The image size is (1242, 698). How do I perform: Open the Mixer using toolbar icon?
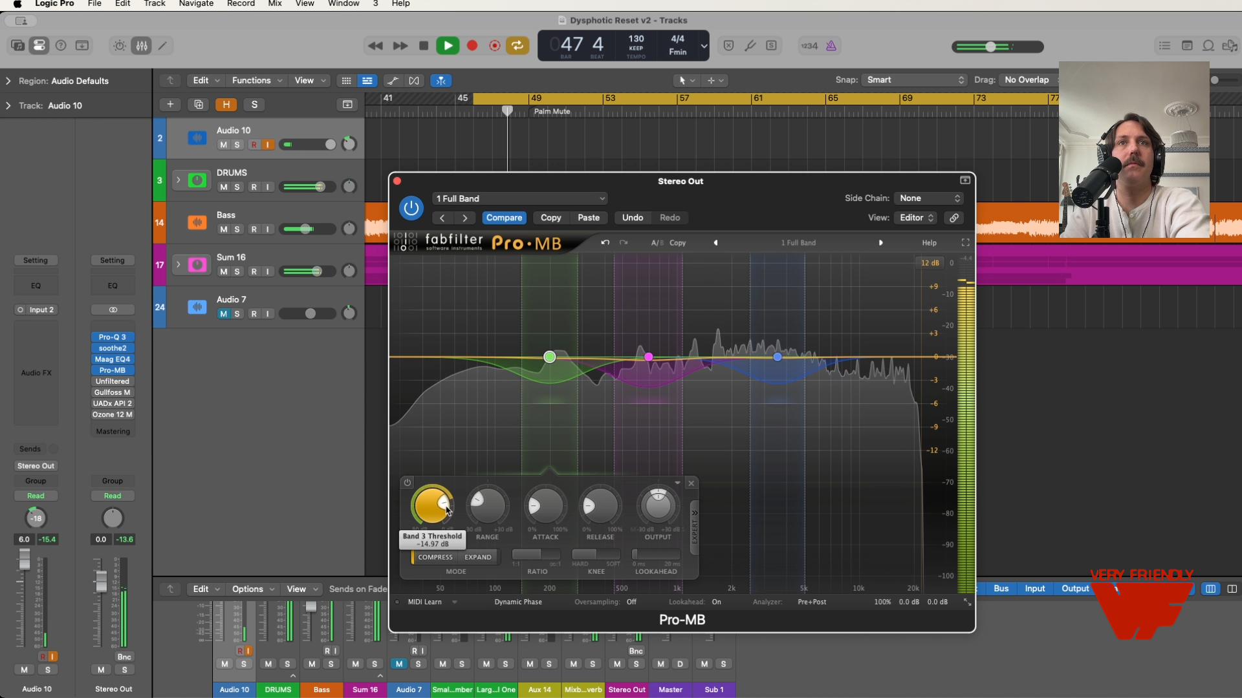pyautogui.click(x=142, y=46)
